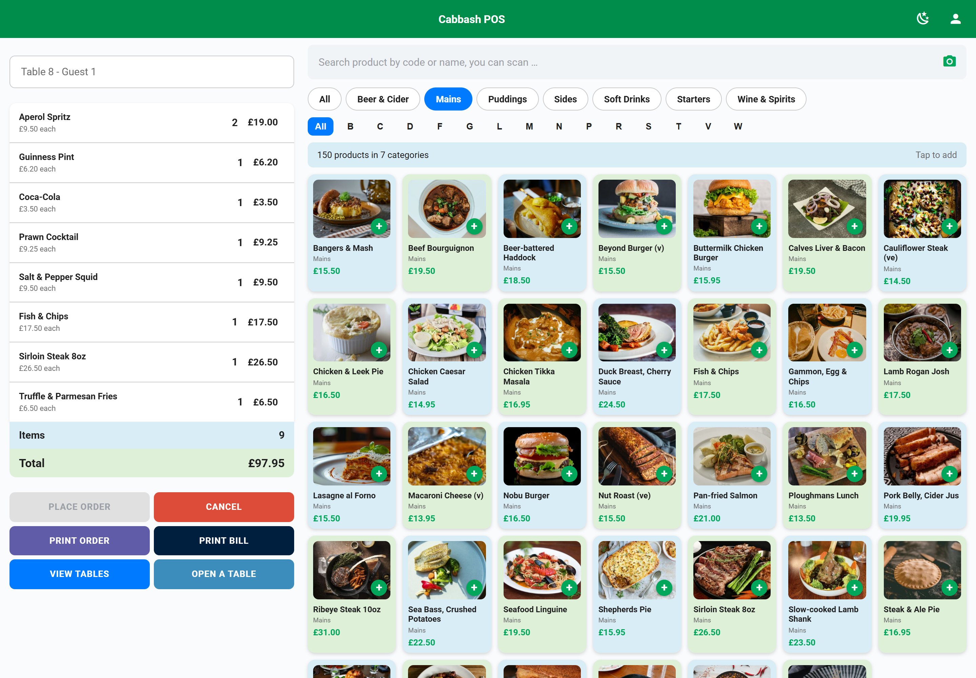Filter products by letter S
The width and height of the screenshot is (976, 678).
tap(648, 126)
